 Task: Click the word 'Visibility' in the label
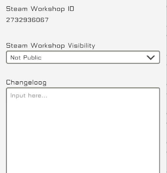coord(82,46)
